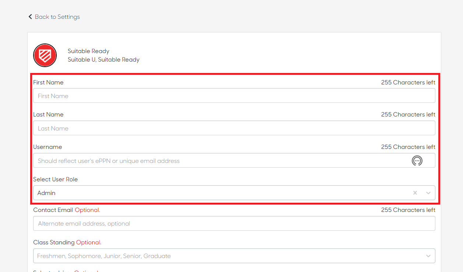Click the Username input field
This screenshot has width=463, height=272.
(234, 161)
